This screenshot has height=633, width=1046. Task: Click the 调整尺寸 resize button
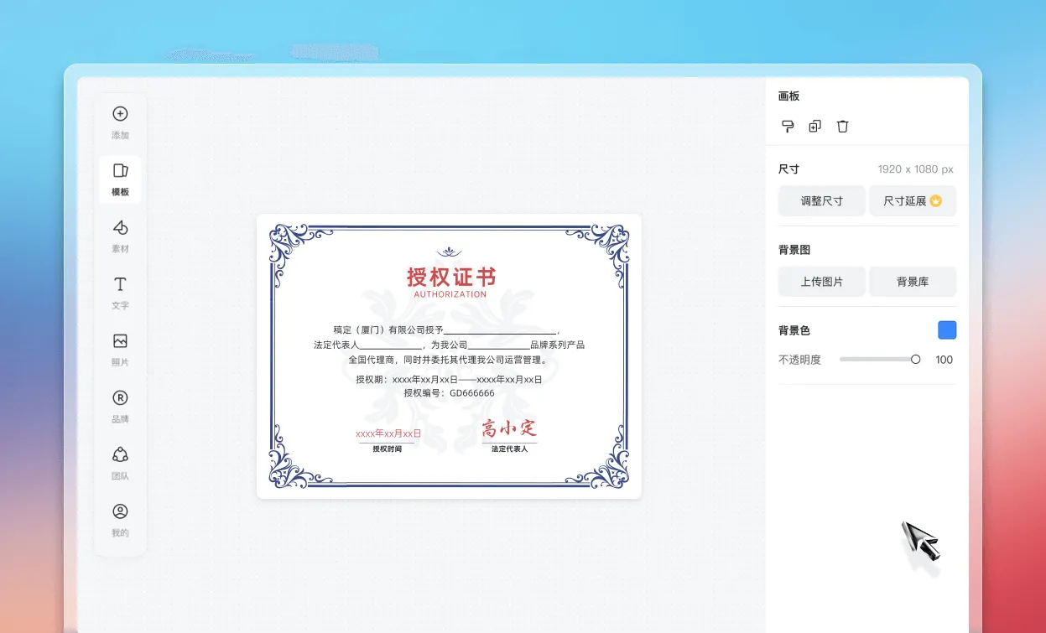821,200
